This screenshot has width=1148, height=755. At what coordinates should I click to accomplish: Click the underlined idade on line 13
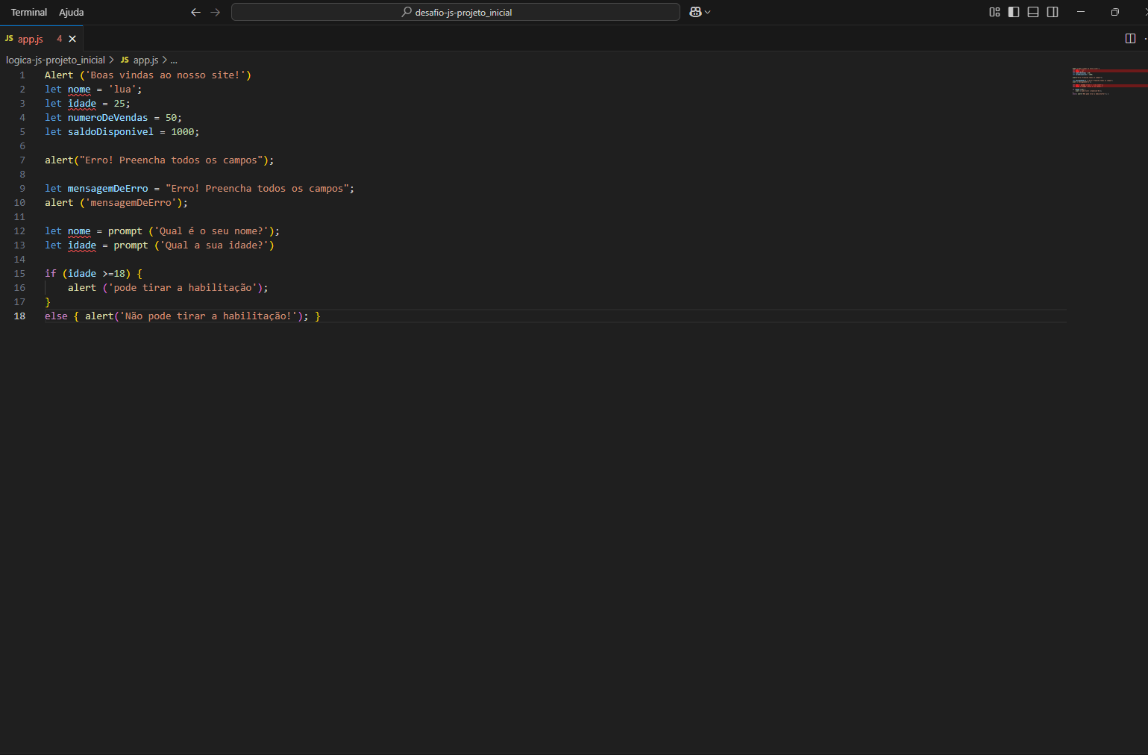pyautogui.click(x=82, y=245)
